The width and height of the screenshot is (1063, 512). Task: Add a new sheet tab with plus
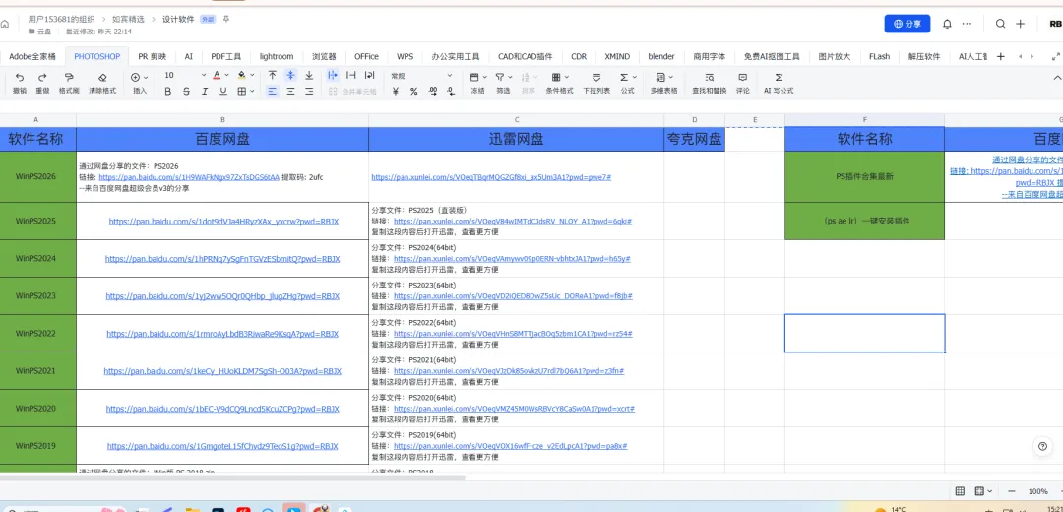pos(1000,56)
